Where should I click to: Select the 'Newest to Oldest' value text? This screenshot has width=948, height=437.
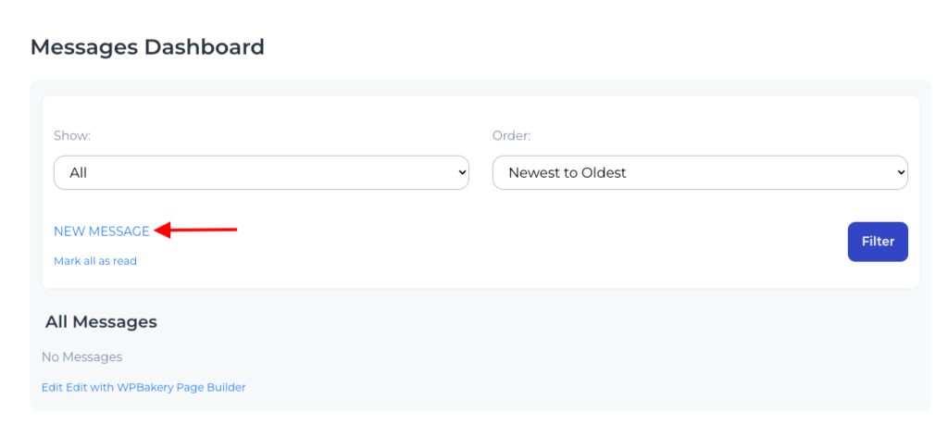(568, 172)
